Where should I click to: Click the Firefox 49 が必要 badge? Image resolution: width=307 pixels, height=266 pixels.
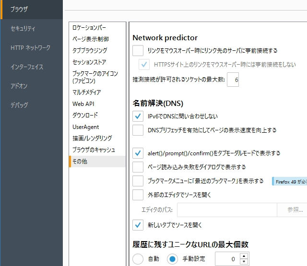290,182
